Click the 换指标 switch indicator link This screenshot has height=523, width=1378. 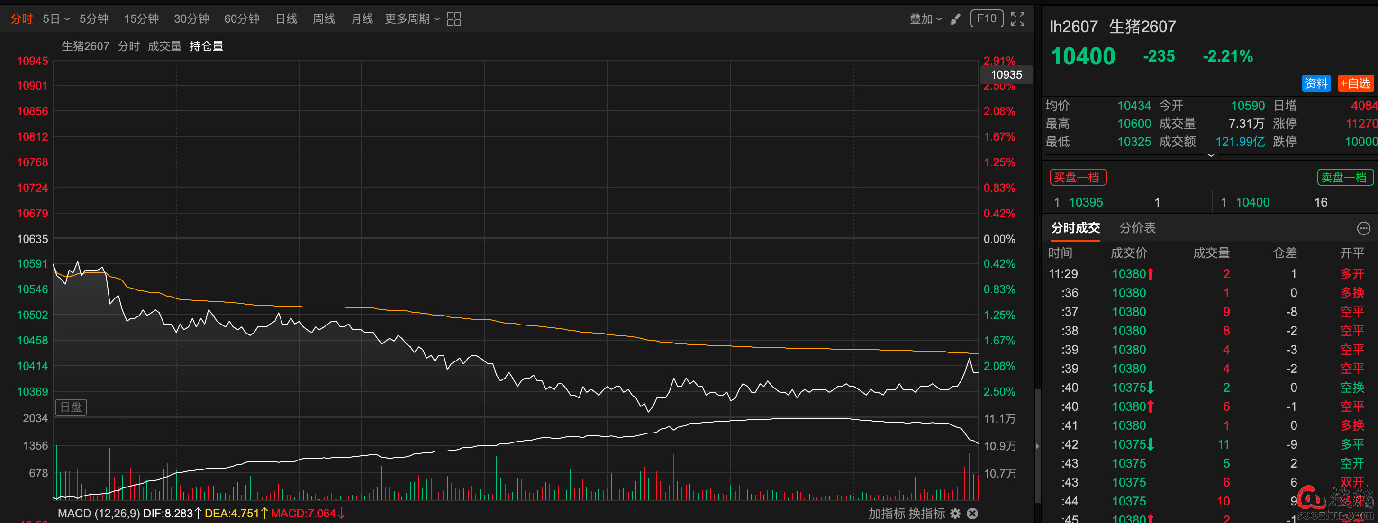pyautogui.click(x=926, y=514)
